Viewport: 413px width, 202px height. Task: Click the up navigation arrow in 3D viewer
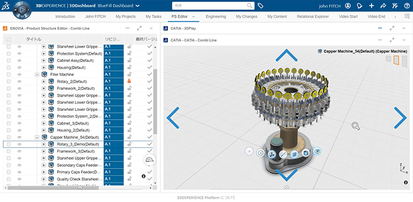(x=286, y=55)
